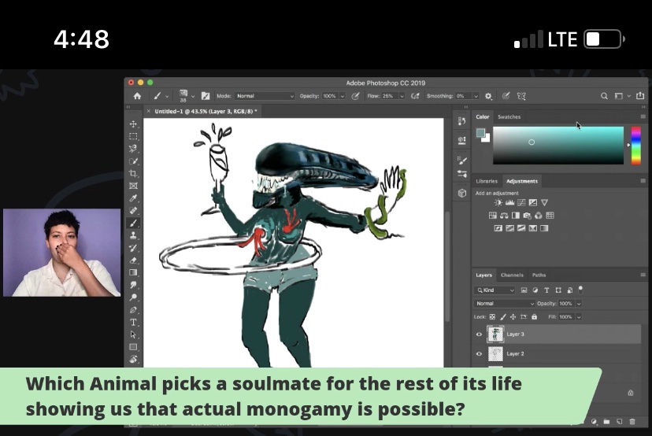652x436 pixels.
Task: Open smoothing options gear icon
Action: click(x=488, y=96)
